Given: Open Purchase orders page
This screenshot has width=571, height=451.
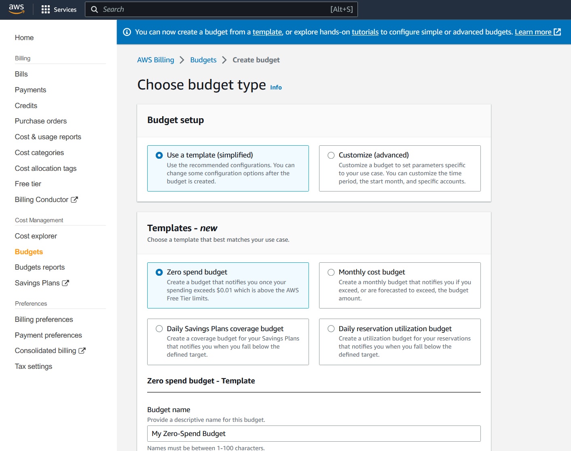Looking at the screenshot, I should (x=41, y=121).
